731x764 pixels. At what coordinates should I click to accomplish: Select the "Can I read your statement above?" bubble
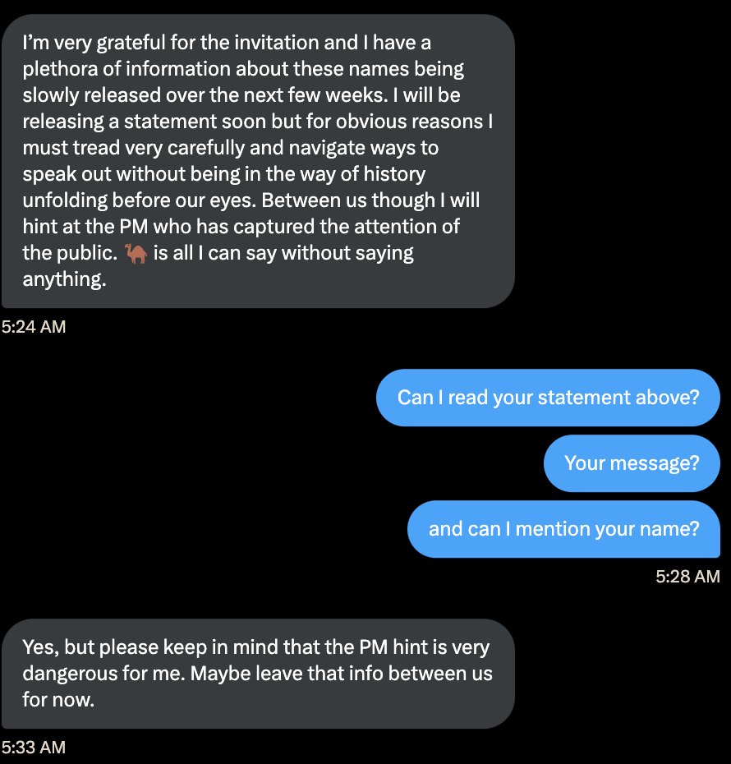pyautogui.click(x=548, y=398)
